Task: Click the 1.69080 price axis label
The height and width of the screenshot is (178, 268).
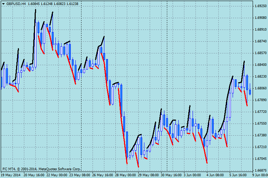Action: 260,18
